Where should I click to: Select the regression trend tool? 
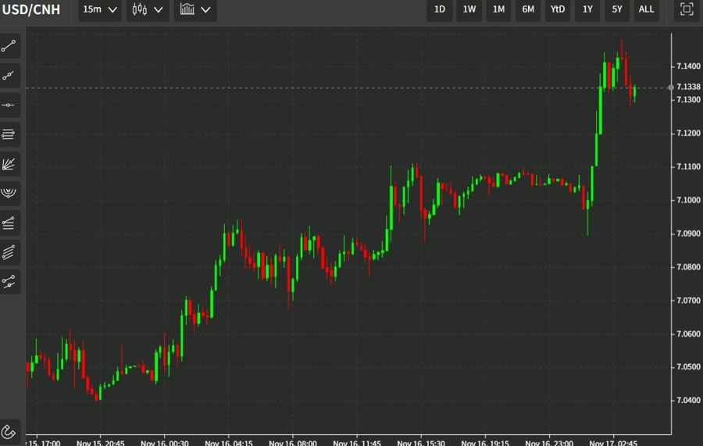point(9,281)
